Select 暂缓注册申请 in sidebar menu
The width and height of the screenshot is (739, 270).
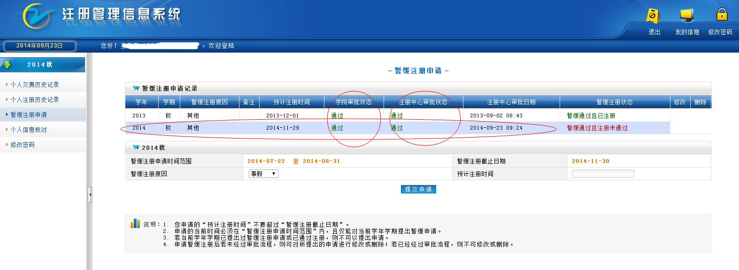point(29,115)
